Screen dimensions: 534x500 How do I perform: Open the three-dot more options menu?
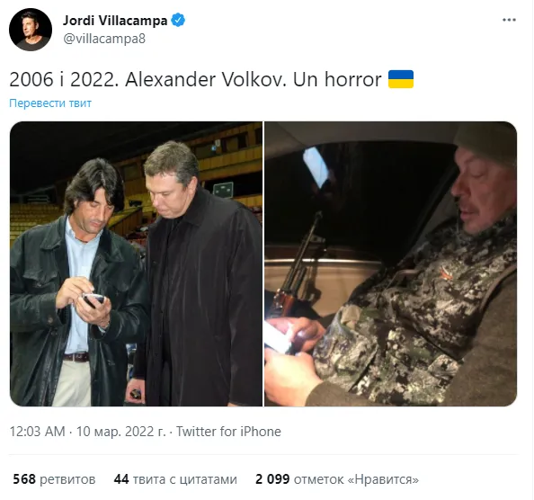coord(509,20)
